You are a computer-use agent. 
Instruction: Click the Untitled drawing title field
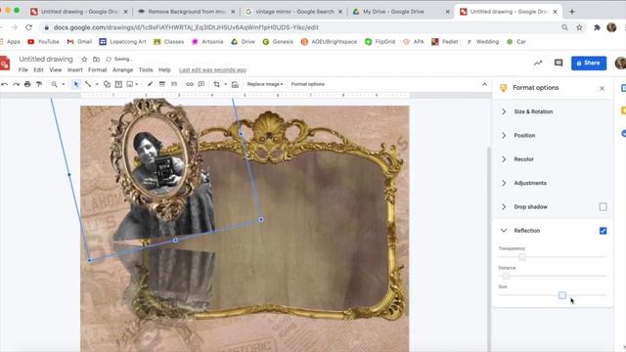pyautogui.click(x=46, y=59)
